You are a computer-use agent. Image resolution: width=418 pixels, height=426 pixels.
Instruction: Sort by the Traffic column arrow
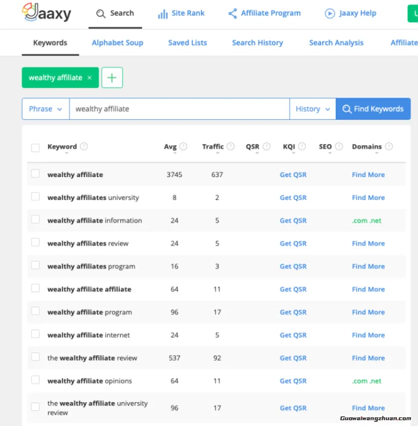[218, 153]
